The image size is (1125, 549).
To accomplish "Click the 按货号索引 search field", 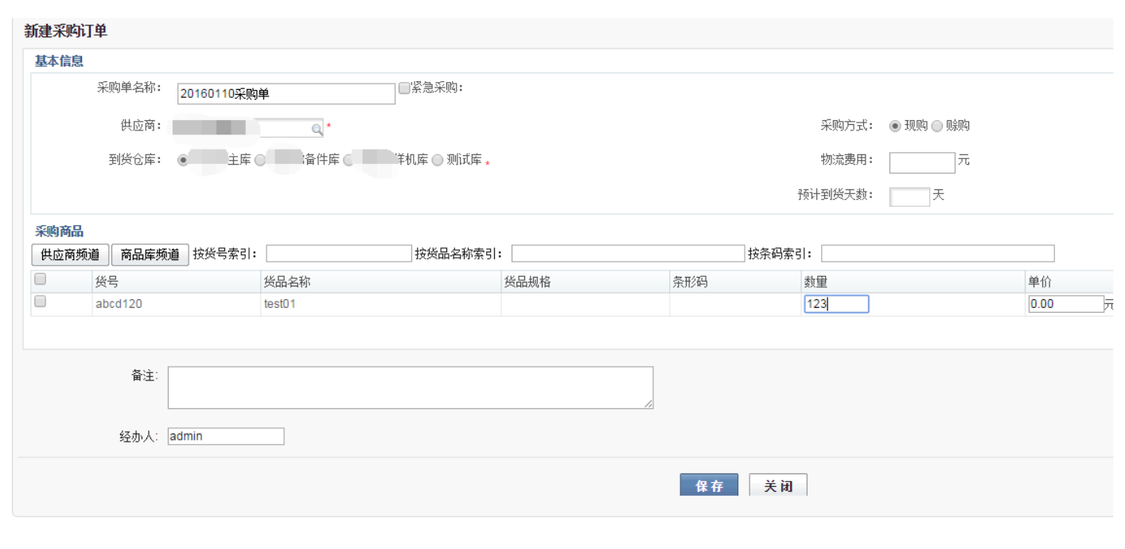I will pyautogui.click(x=337, y=252).
